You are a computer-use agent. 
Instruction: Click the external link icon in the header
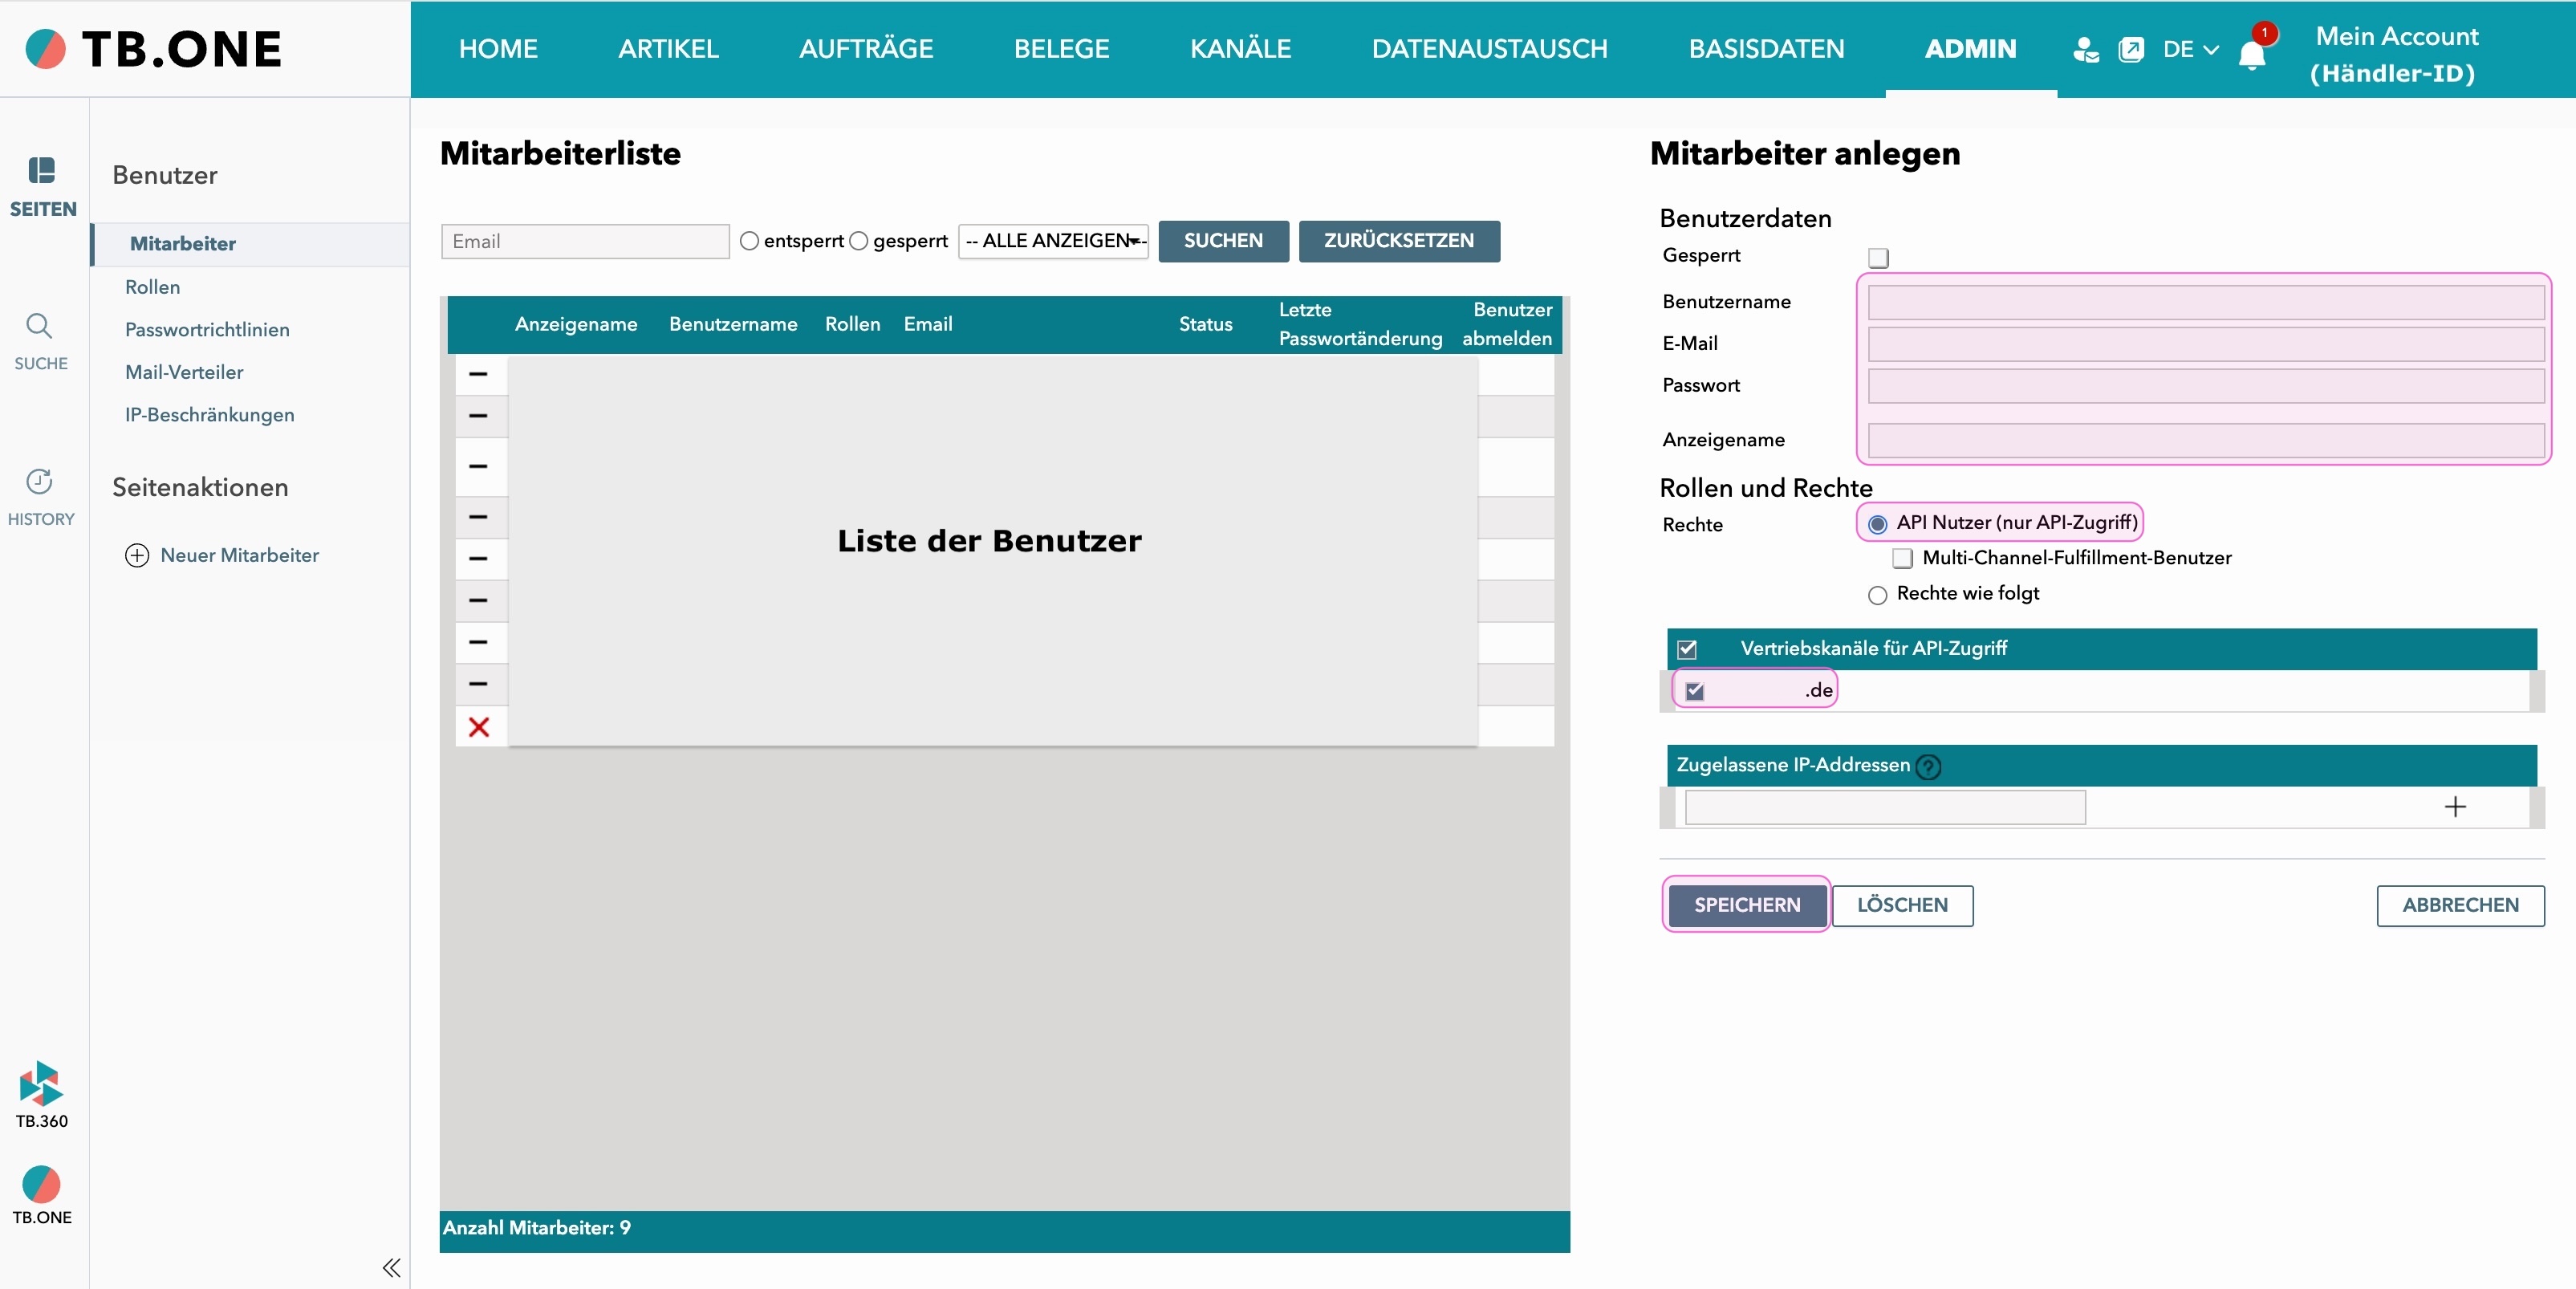click(2133, 50)
